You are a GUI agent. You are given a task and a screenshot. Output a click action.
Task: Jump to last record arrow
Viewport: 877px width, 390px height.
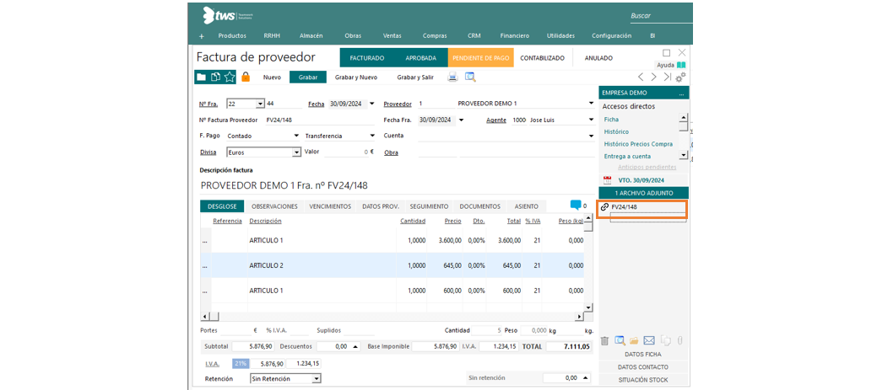coord(667,77)
